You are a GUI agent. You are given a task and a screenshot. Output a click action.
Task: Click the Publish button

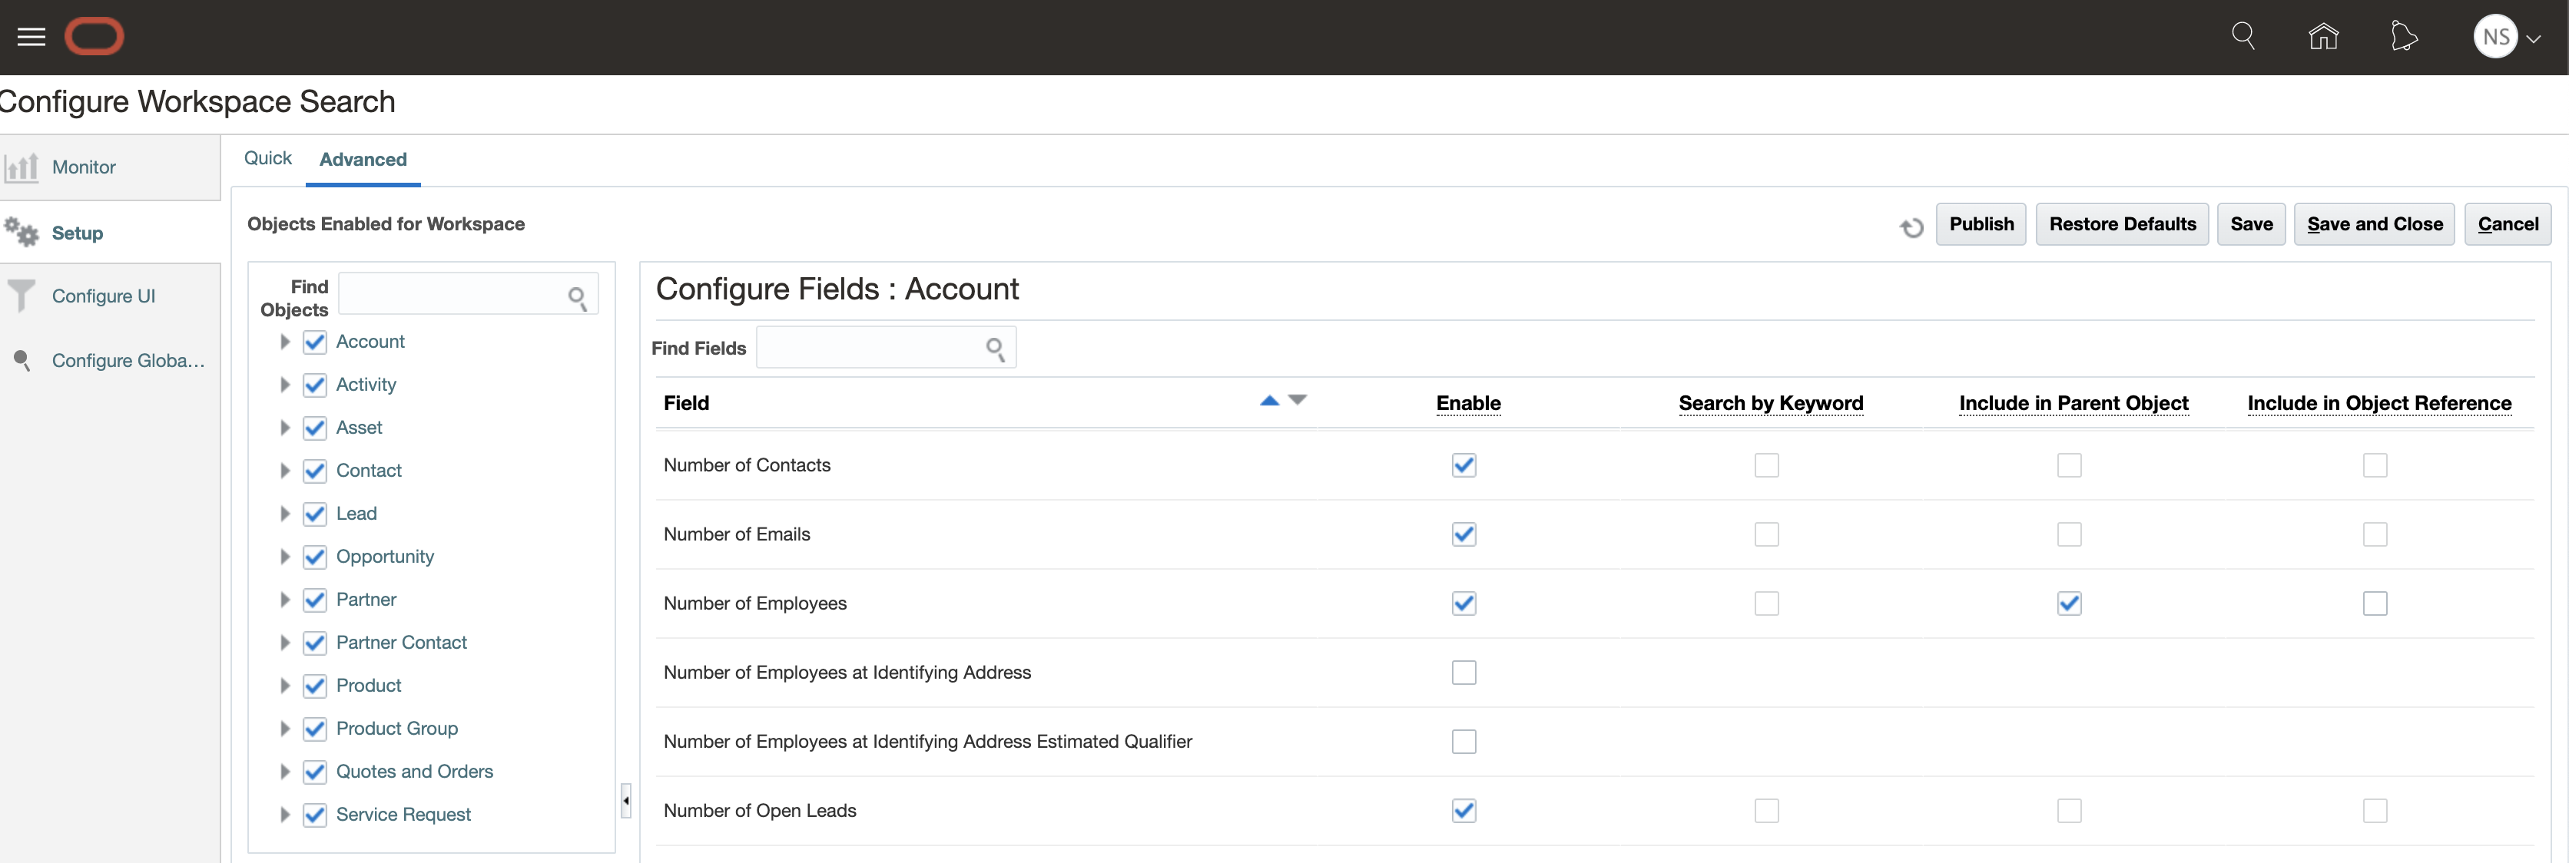[x=1981, y=224]
